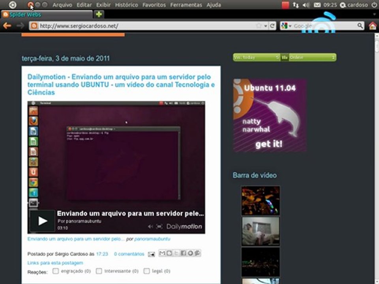Screen dimensions: 379x284
Task: Click the browser back arrow
Action: pyautogui.click(x=7, y=26)
